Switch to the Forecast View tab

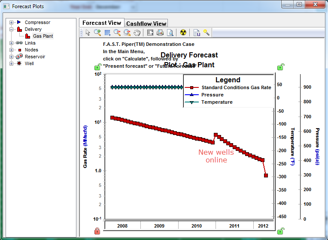point(102,23)
